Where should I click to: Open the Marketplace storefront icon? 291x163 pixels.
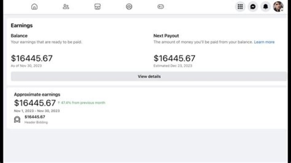click(97, 7)
